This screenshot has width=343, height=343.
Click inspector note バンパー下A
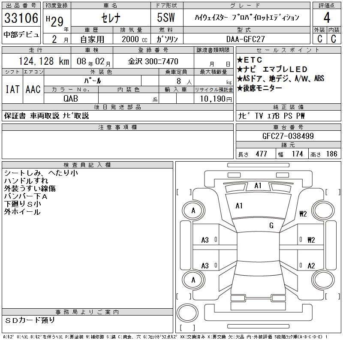[26, 196]
